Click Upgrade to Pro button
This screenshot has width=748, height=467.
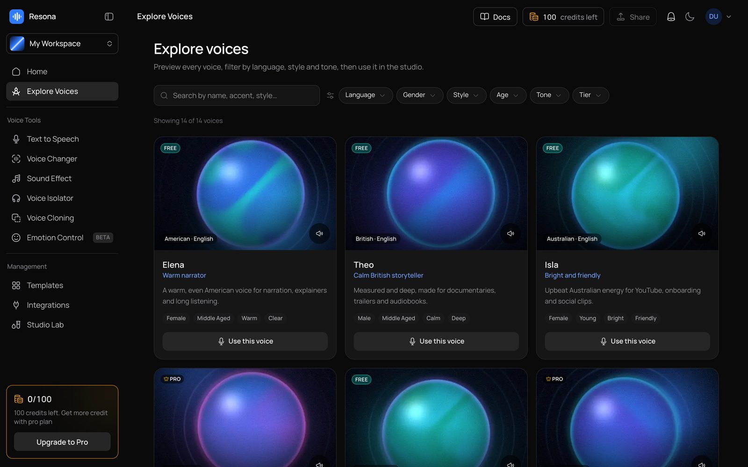point(62,442)
